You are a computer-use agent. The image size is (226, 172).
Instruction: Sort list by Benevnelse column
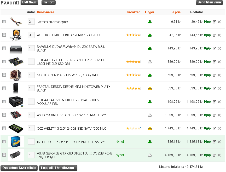tap(45, 12)
